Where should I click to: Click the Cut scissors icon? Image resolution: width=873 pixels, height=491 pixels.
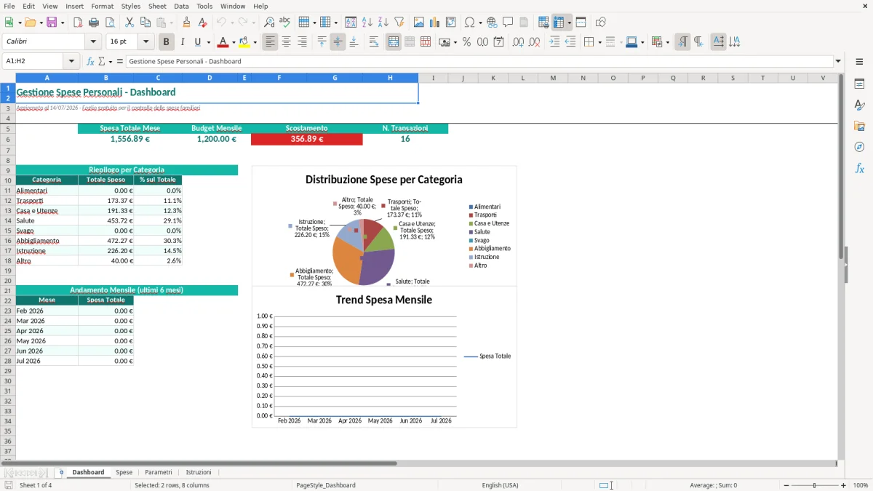coord(129,23)
